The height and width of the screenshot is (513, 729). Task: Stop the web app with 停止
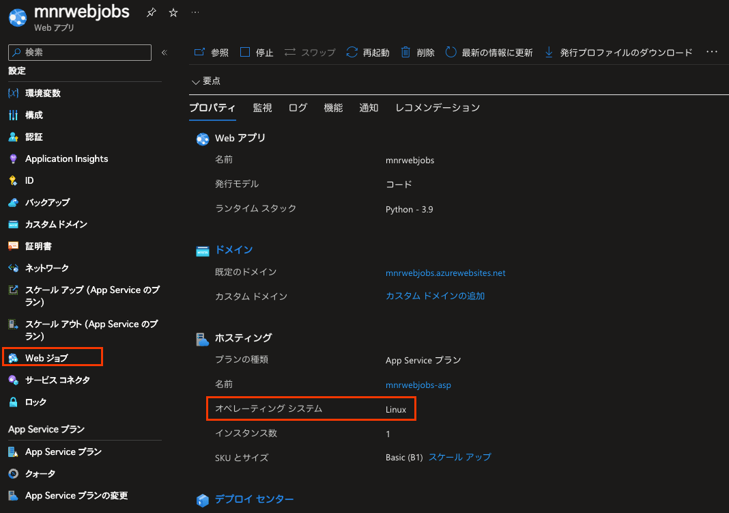coord(257,53)
